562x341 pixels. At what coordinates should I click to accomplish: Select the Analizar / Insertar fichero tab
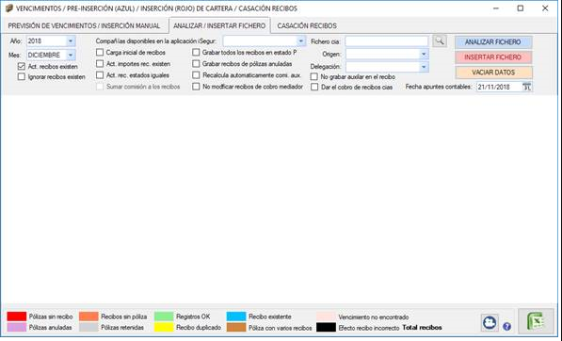pyautogui.click(x=219, y=25)
